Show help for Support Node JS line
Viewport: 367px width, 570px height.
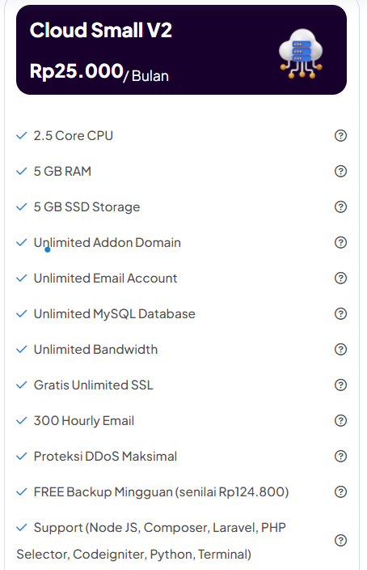pos(340,541)
